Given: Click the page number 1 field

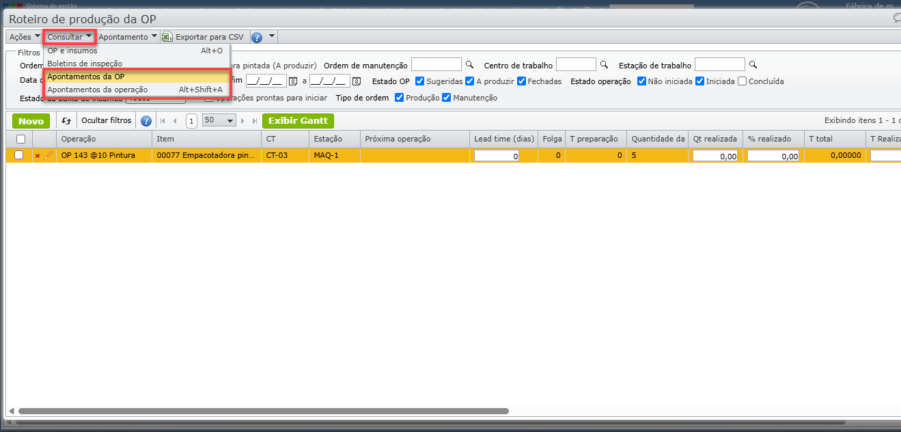Looking at the screenshot, I should [192, 121].
